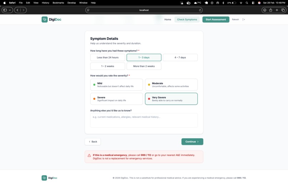Click Start Assessment button
The width and height of the screenshot is (288, 186).
pos(216,19)
